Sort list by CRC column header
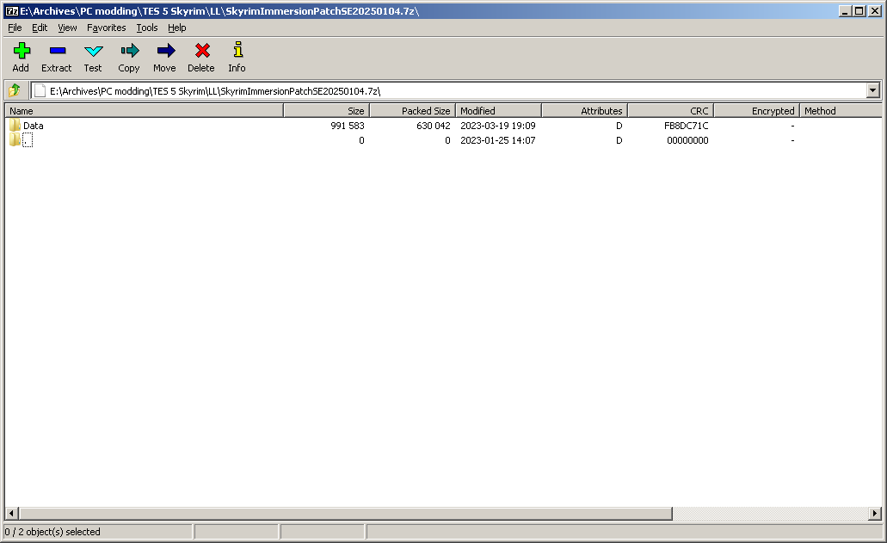 click(x=670, y=111)
